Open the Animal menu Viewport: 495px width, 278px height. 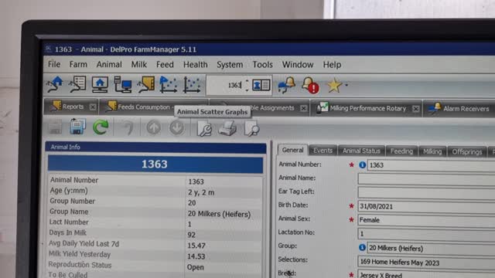point(109,65)
